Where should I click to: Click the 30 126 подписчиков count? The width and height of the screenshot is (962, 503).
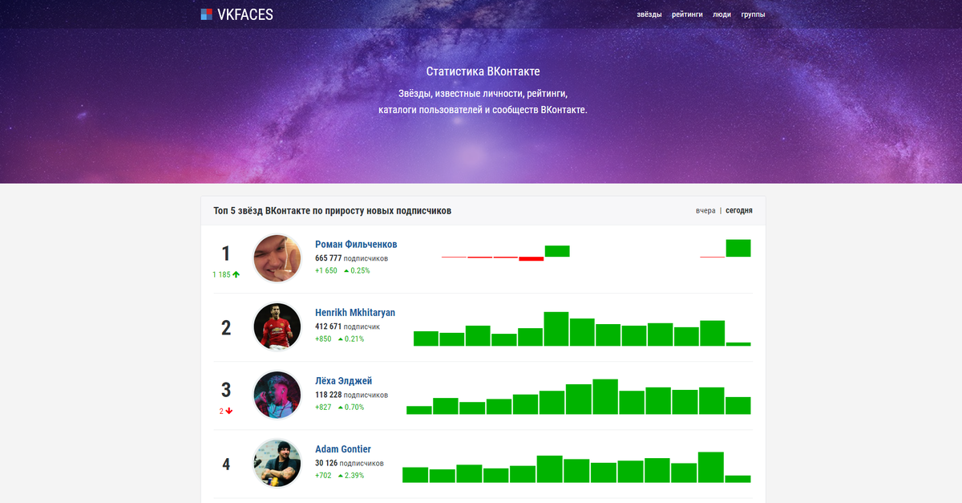point(349,463)
